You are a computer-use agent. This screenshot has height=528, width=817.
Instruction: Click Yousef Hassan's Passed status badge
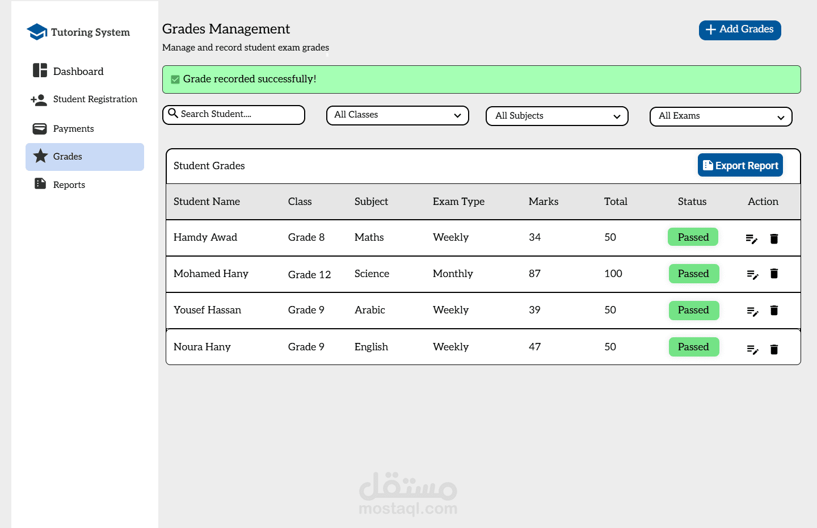point(694,310)
